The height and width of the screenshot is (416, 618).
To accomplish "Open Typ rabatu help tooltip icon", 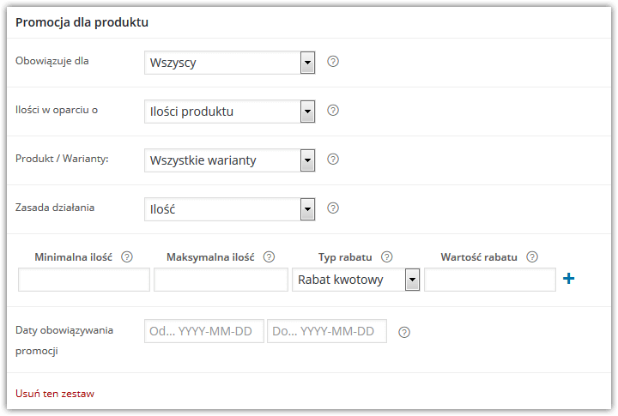I will [x=386, y=257].
